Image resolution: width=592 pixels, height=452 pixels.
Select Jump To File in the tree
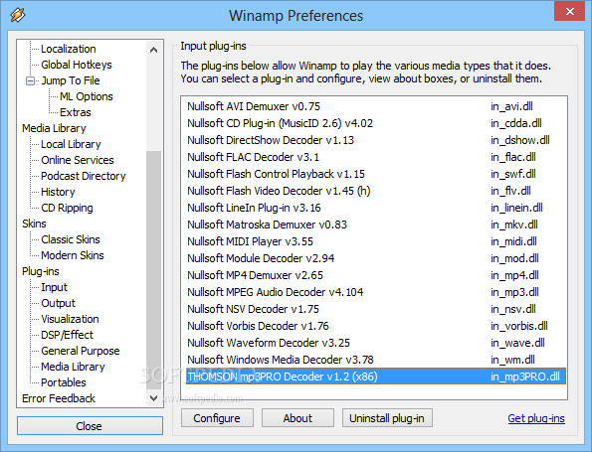click(71, 80)
